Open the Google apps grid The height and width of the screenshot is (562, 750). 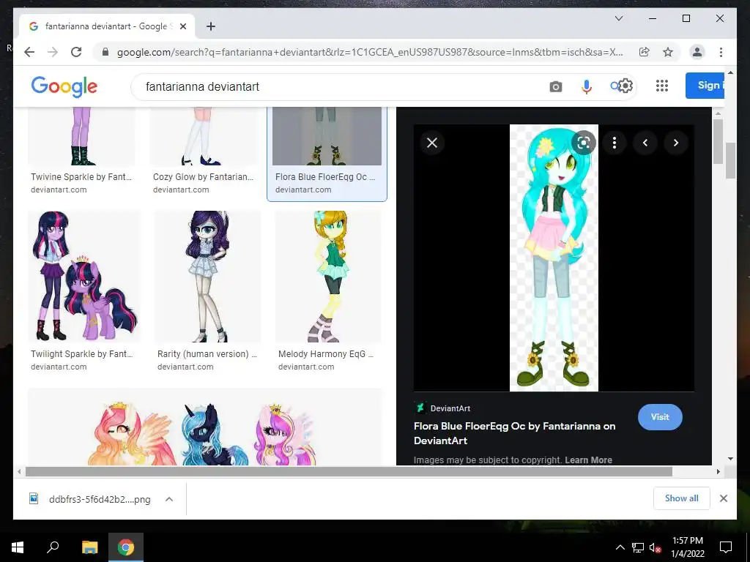click(661, 86)
